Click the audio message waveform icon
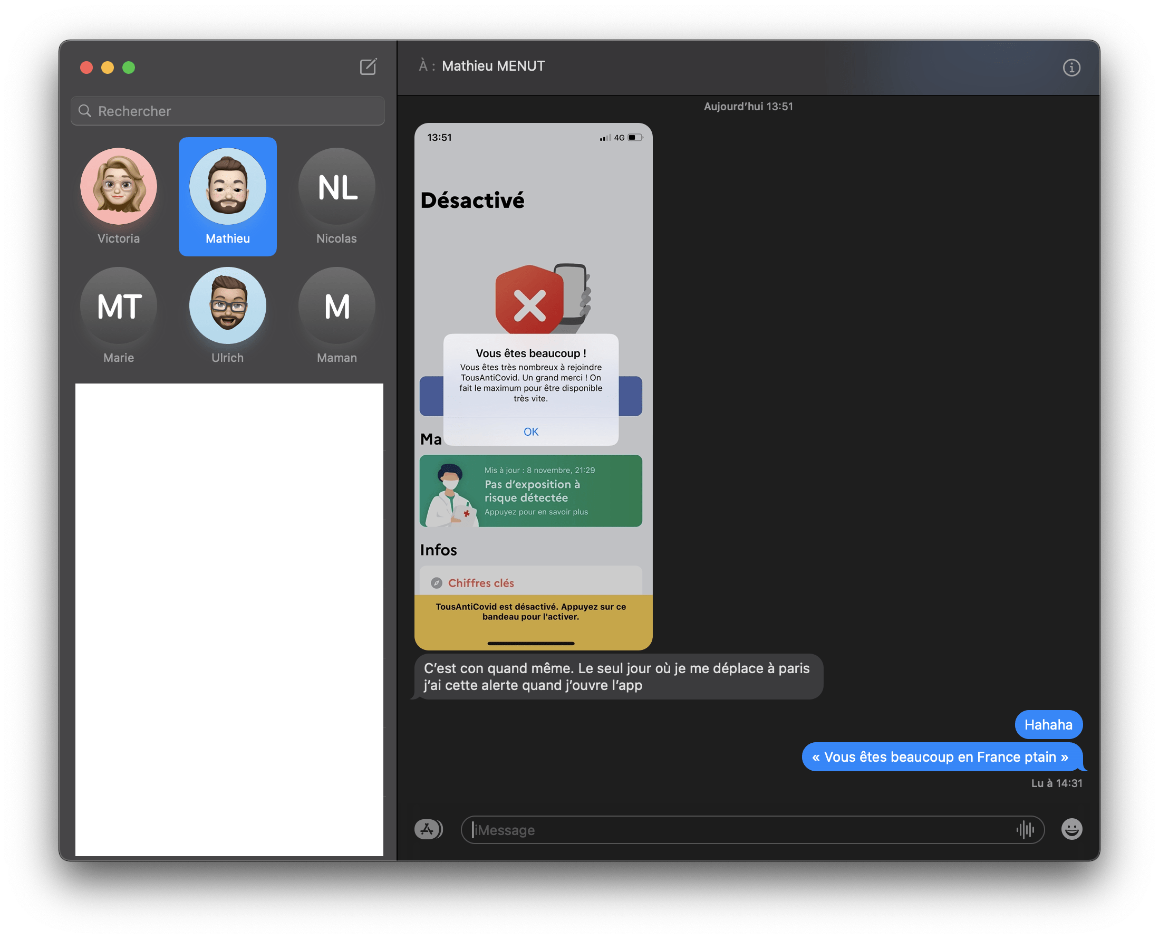 [x=1025, y=829]
